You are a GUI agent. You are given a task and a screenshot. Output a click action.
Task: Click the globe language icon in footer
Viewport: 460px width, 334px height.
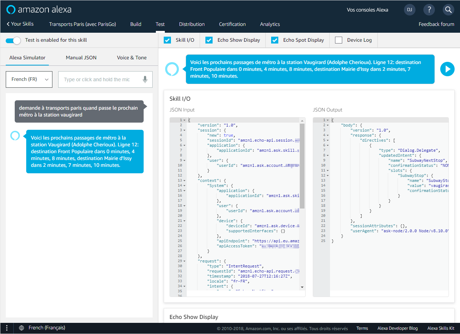pyautogui.click(x=22, y=328)
